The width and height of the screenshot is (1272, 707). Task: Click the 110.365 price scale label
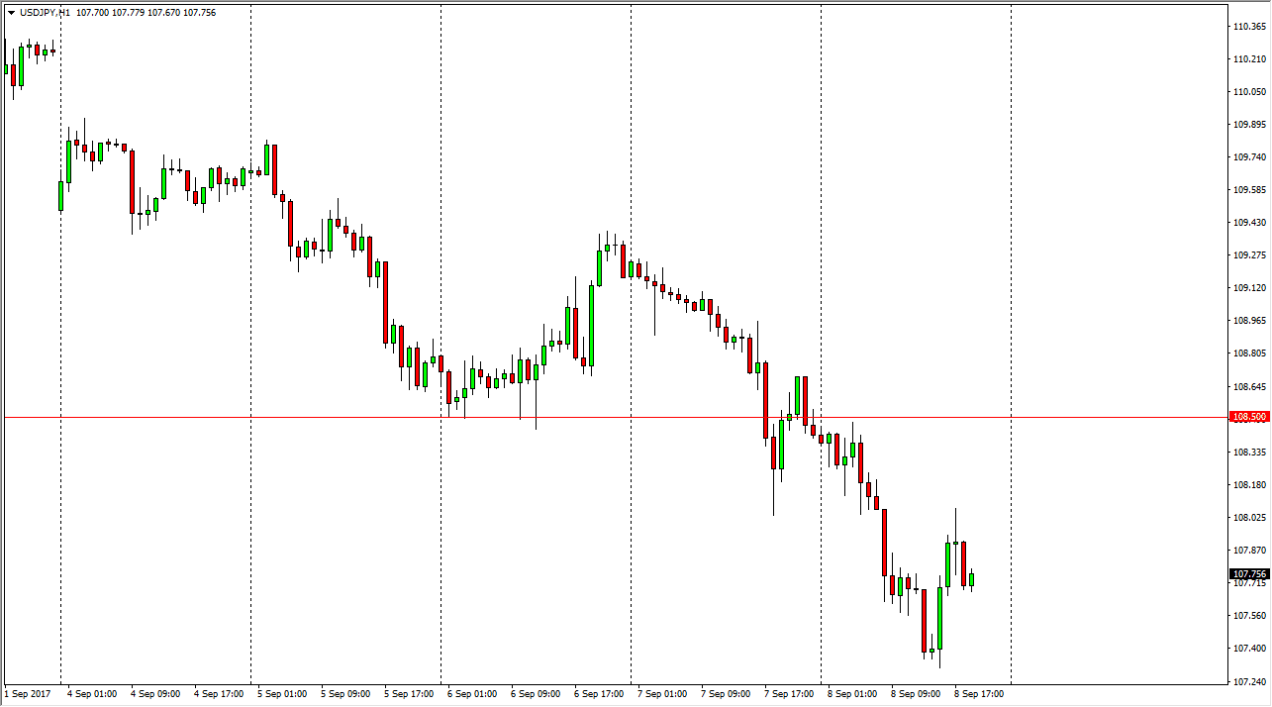[1248, 27]
